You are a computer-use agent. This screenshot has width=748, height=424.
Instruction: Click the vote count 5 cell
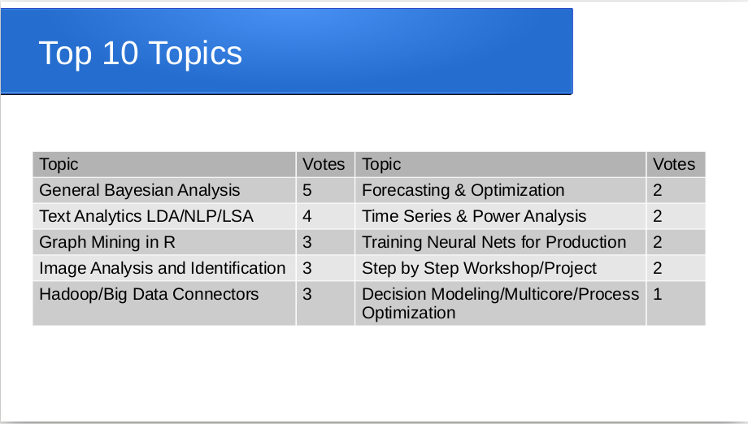325,190
